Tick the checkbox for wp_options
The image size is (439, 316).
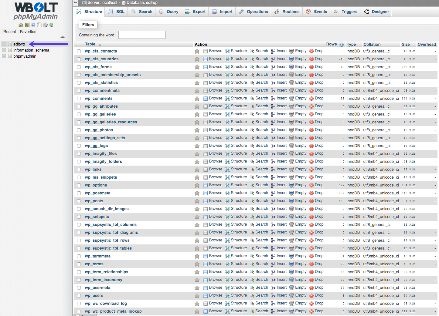79,185
